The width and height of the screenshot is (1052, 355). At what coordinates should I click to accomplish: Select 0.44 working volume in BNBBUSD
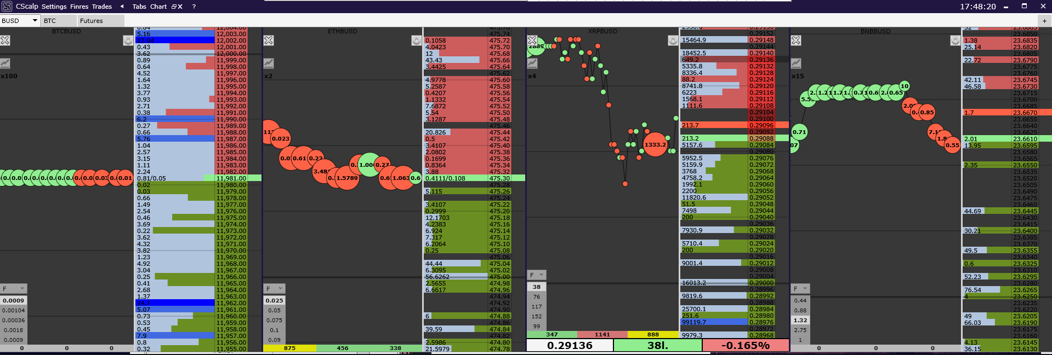click(800, 300)
